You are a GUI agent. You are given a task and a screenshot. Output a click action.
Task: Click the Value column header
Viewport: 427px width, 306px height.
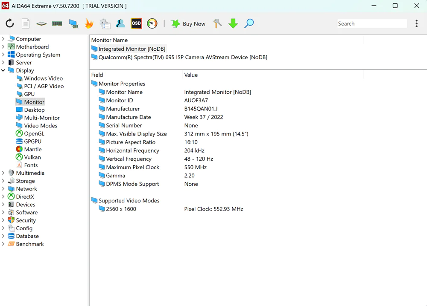pos(191,75)
